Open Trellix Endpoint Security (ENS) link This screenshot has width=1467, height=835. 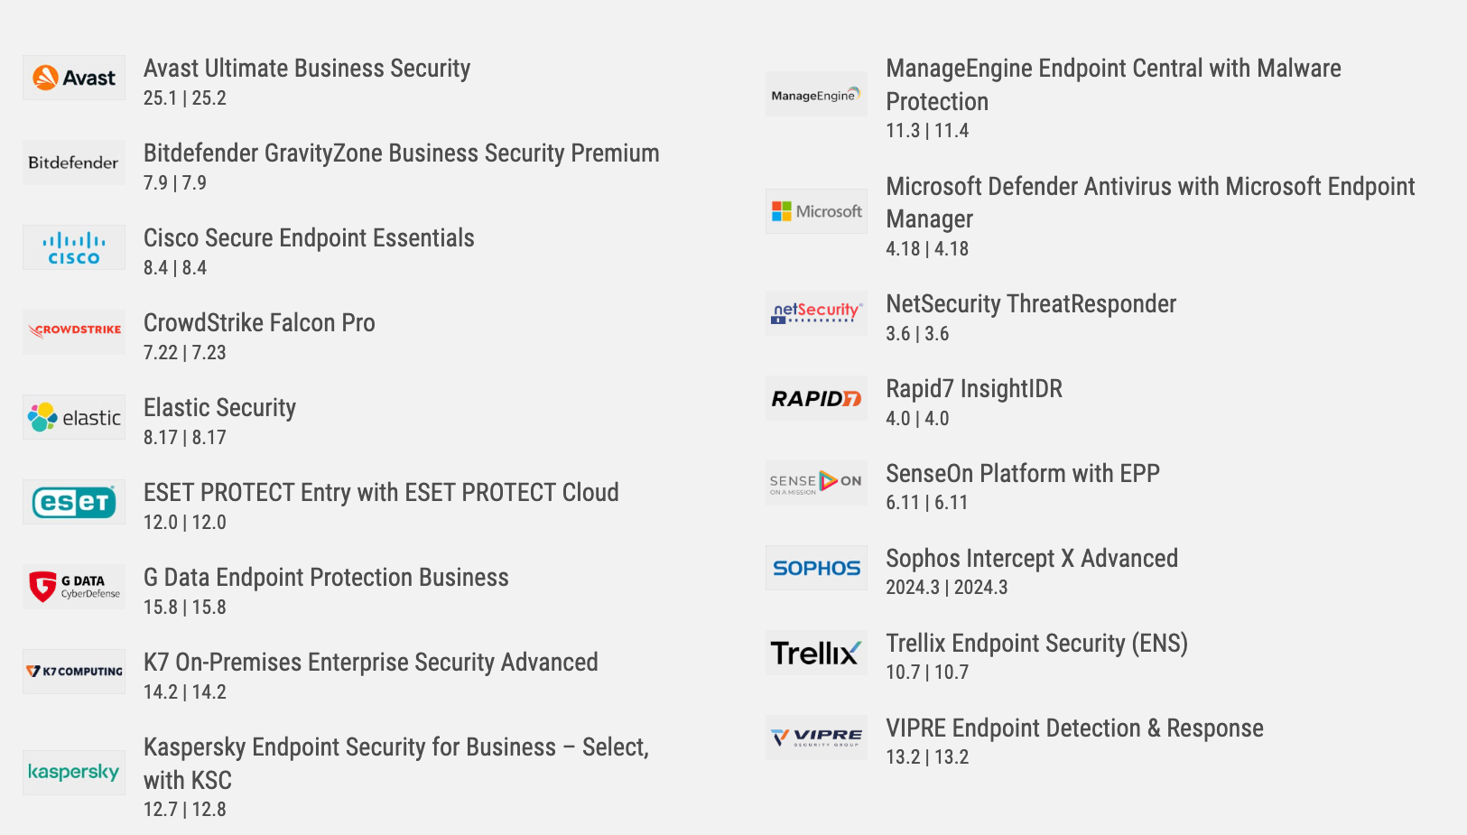click(x=1036, y=644)
